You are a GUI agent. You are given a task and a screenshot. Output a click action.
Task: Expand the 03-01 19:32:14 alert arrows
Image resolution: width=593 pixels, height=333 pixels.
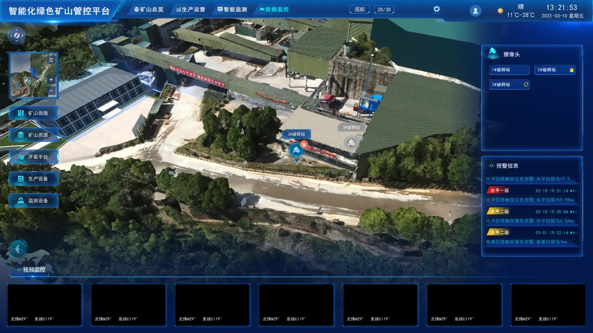point(574,233)
